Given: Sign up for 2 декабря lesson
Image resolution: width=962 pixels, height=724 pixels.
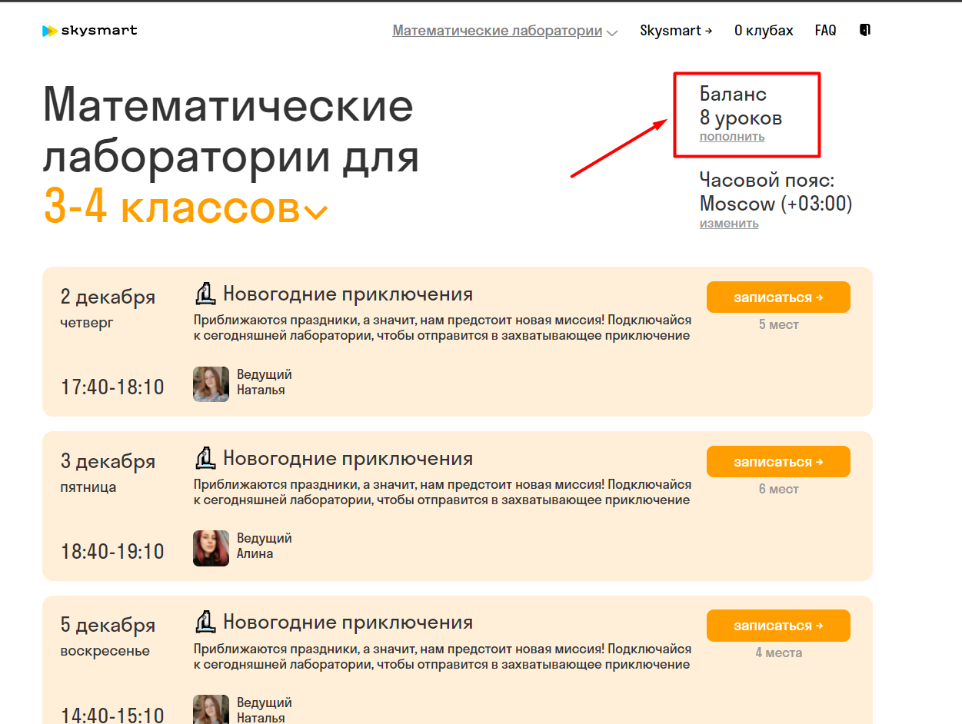Looking at the screenshot, I should 778,297.
